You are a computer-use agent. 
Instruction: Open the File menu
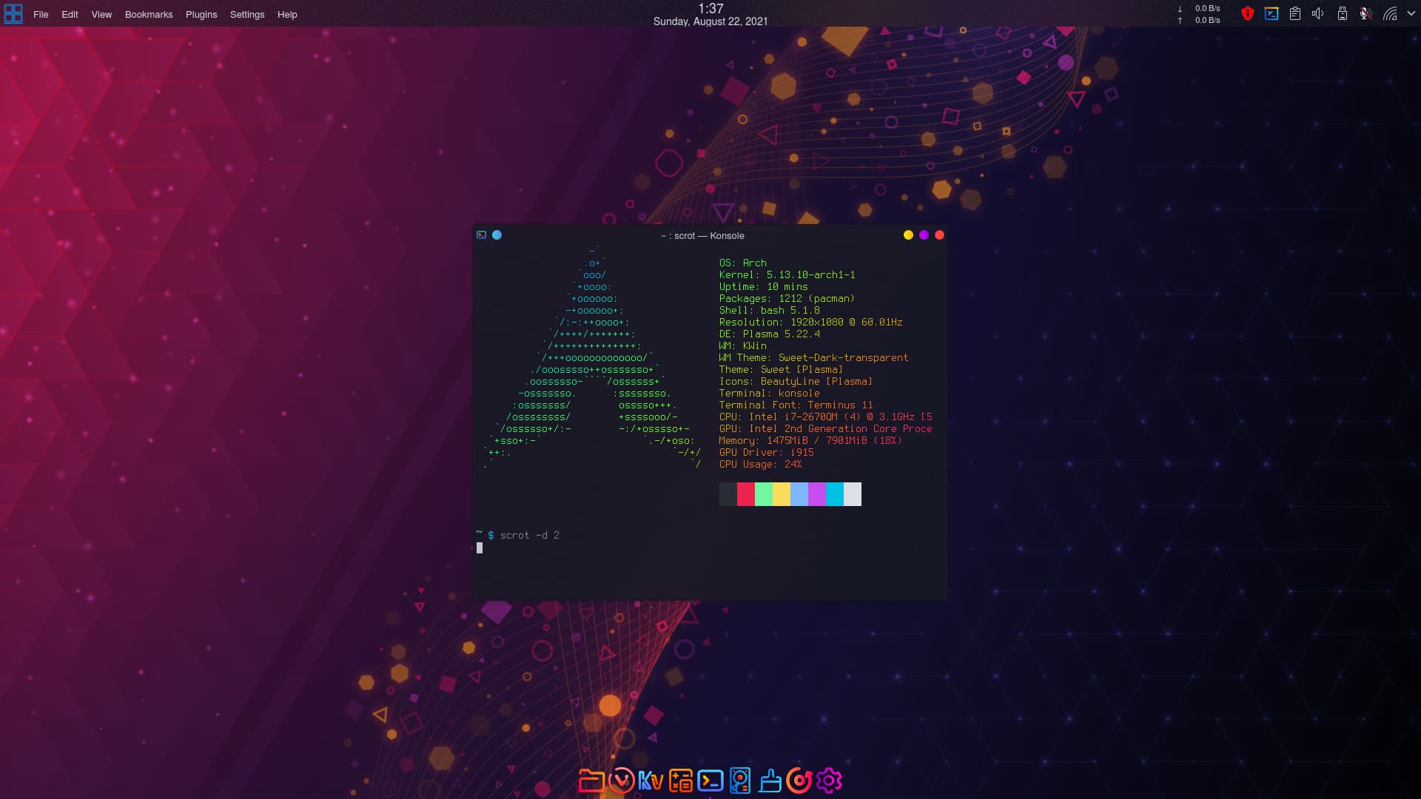pyautogui.click(x=41, y=15)
